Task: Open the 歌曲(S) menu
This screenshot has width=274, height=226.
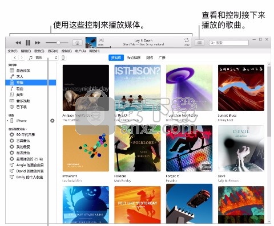Action: pyautogui.click(x=39, y=51)
